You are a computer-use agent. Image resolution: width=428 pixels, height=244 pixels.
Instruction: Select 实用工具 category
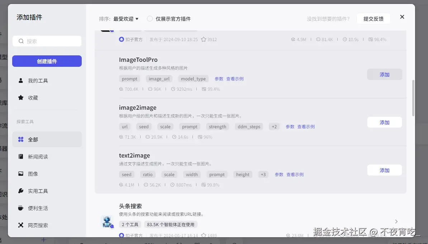click(47, 191)
